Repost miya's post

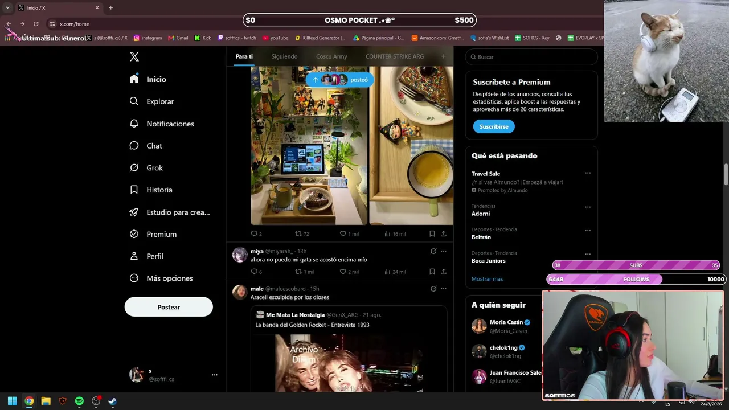click(304, 272)
